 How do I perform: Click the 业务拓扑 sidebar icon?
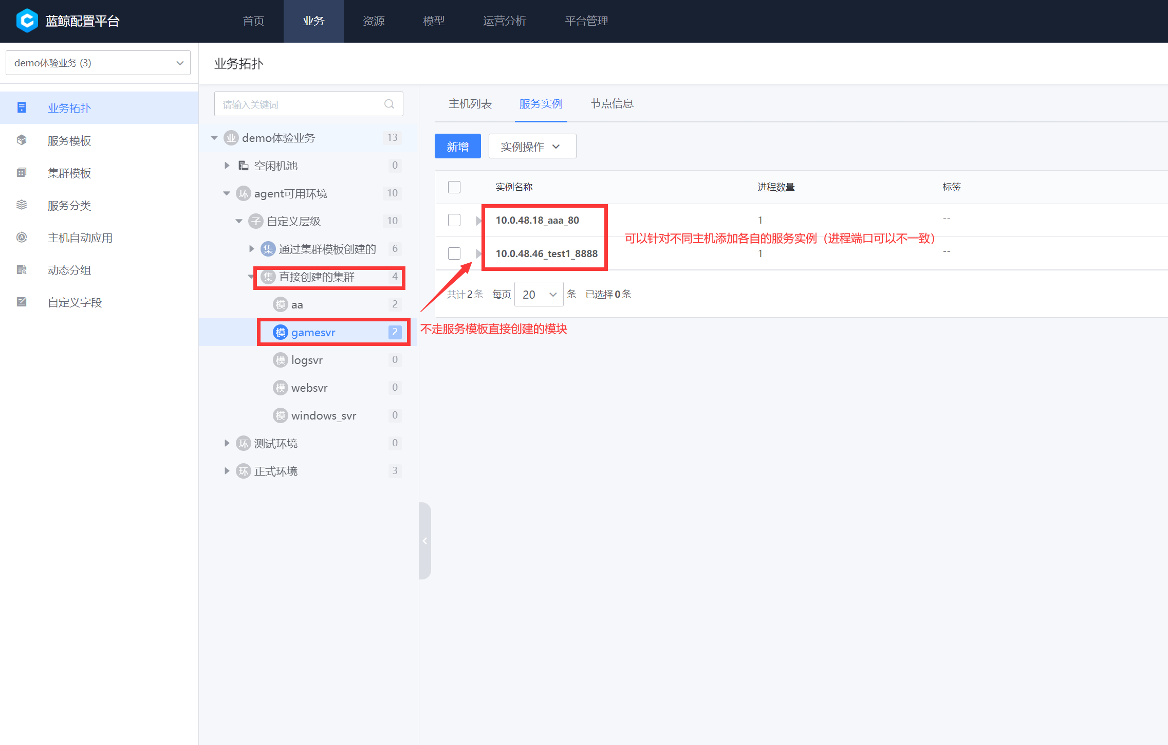[x=22, y=107]
